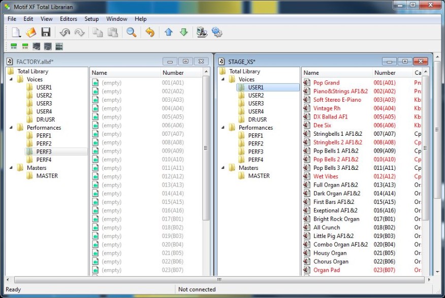
Task: Redo the action with the toolbar arrow
Action: 79,33
